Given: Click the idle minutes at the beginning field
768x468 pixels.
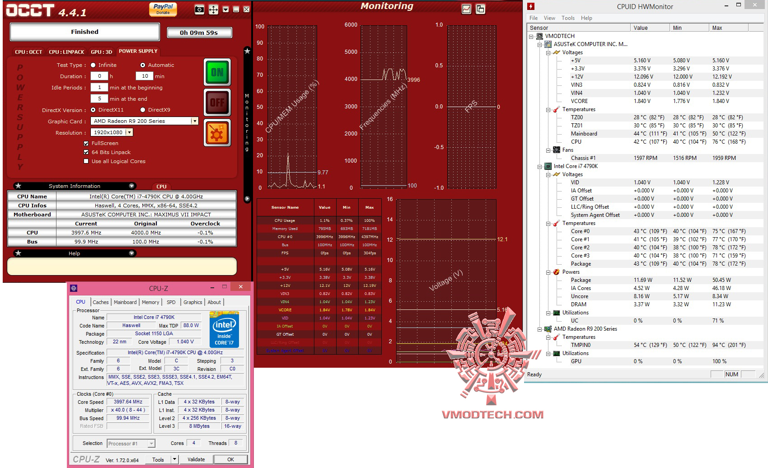Looking at the screenshot, I should coord(99,88).
